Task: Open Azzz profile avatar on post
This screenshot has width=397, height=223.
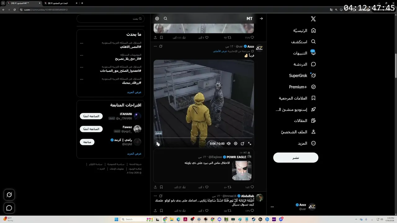Action: tap(259, 48)
